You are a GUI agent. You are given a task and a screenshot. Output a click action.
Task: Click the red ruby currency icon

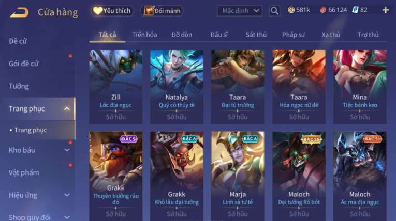pos(323,10)
